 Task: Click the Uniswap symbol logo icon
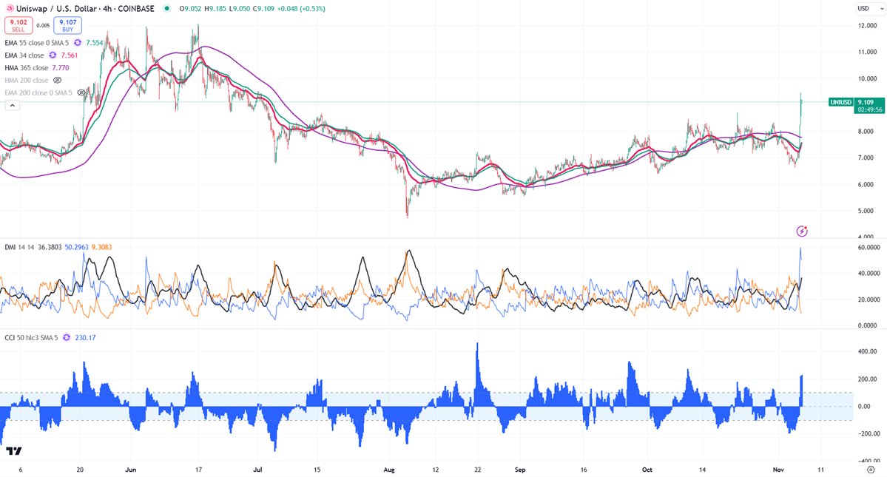(x=10, y=8)
